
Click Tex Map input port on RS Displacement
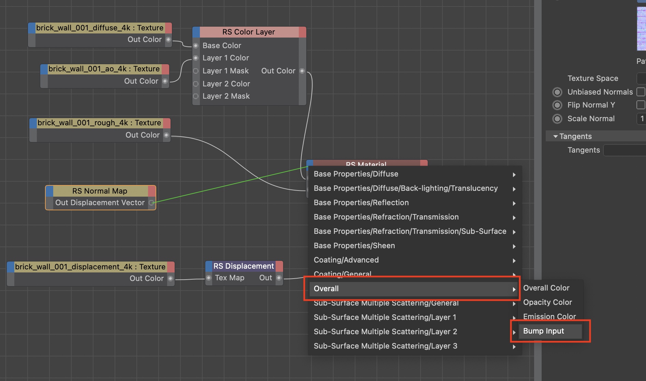(x=209, y=278)
